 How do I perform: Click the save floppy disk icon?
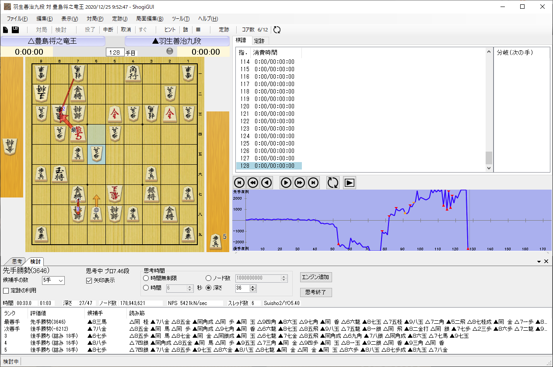click(x=15, y=30)
